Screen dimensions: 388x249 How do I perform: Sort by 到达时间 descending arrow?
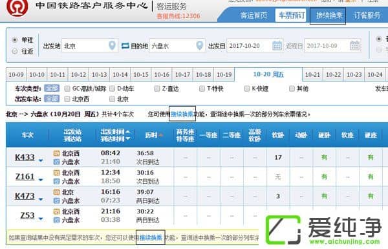[127, 138]
